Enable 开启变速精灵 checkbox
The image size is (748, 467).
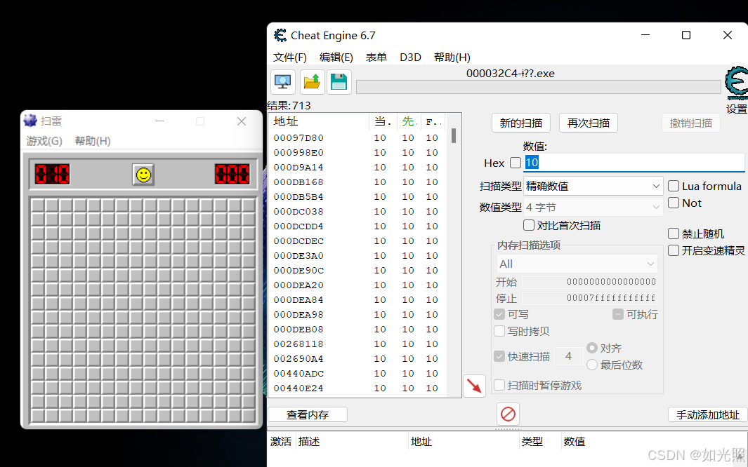pyautogui.click(x=674, y=250)
